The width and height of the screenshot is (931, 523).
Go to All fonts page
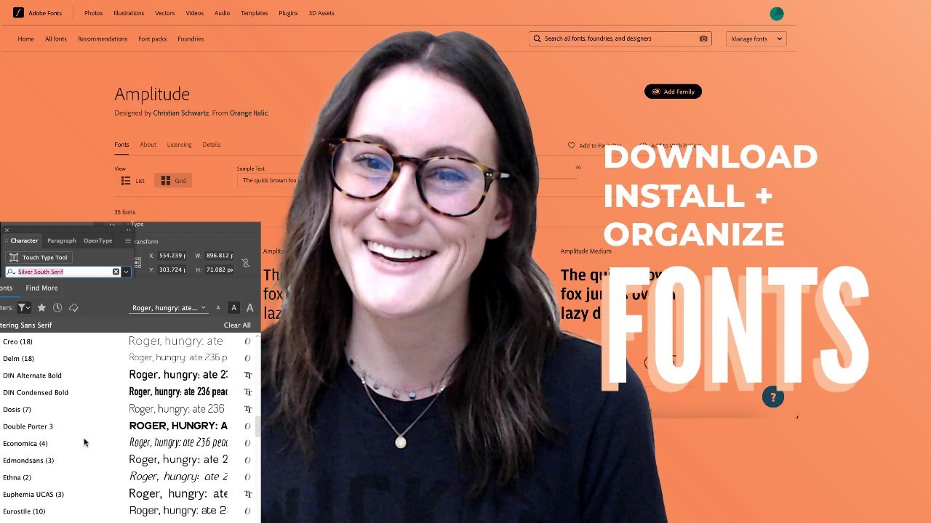tap(56, 39)
